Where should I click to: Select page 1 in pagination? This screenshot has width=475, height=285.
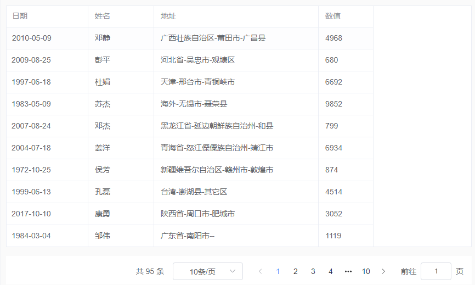click(278, 271)
